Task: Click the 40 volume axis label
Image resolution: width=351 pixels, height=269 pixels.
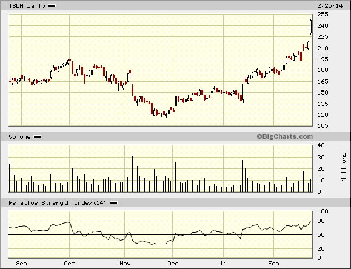Action: pyautogui.click(x=321, y=145)
